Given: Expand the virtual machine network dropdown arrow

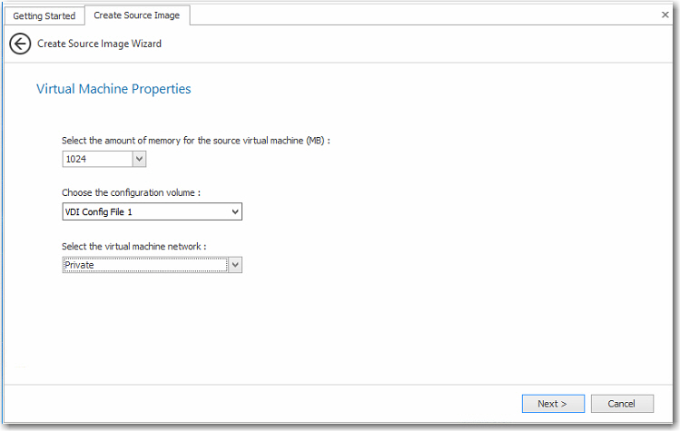Looking at the screenshot, I should point(235,264).
